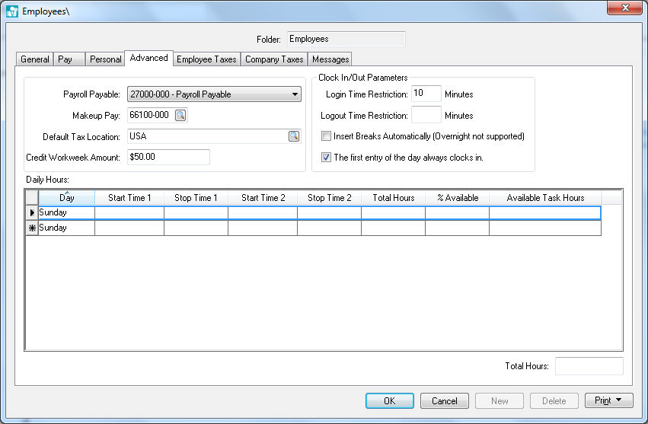Select the new row asterisk indicator
Image resolution: width=648 pixels, height=424 pixels.
(x=32, y=228)
